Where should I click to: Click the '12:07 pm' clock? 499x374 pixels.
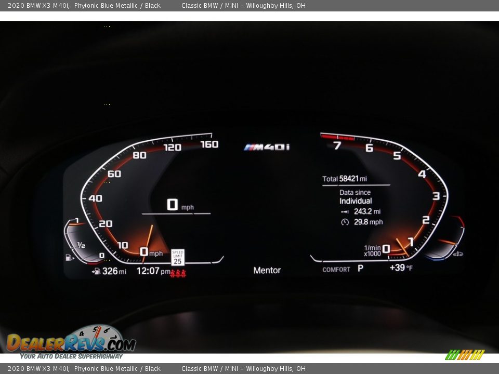click(x=153, y=271)
